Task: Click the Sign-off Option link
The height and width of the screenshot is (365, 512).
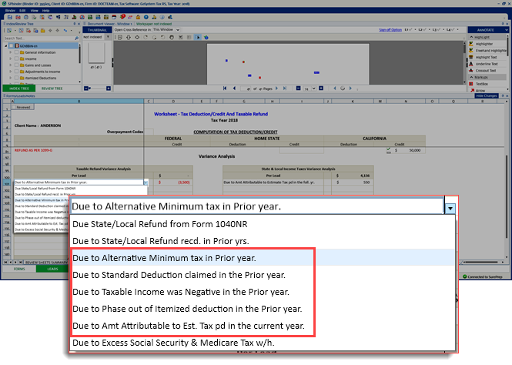Action: click(390, 29)
